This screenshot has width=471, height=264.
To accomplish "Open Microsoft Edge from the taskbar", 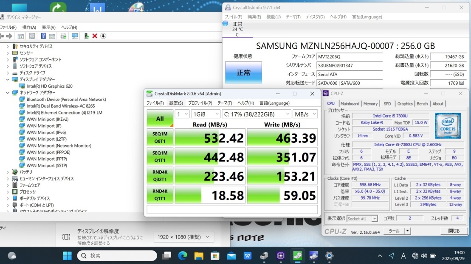I will pyautogui.click(x=183, y=256).
